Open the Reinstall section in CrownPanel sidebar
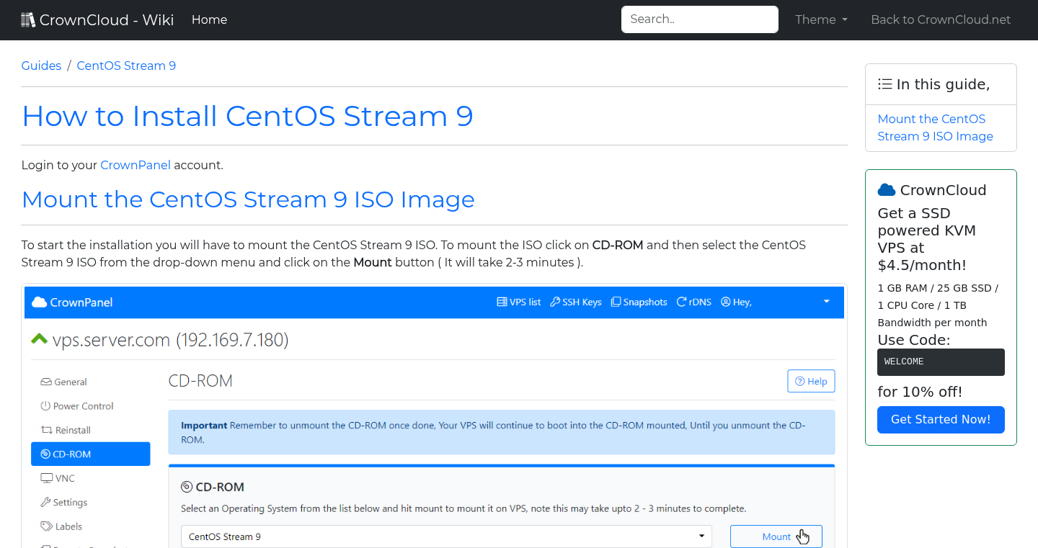1038x548 pixels. coord(45,430)
